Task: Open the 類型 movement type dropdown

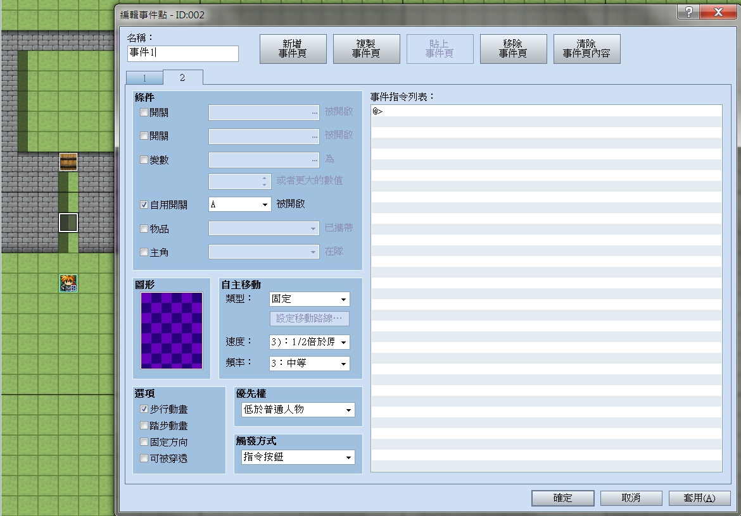Action: click(310, 299)
